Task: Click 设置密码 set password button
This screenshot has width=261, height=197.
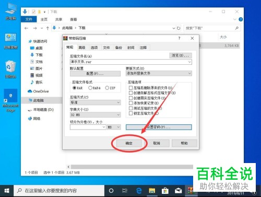Action: coord(159,127)
